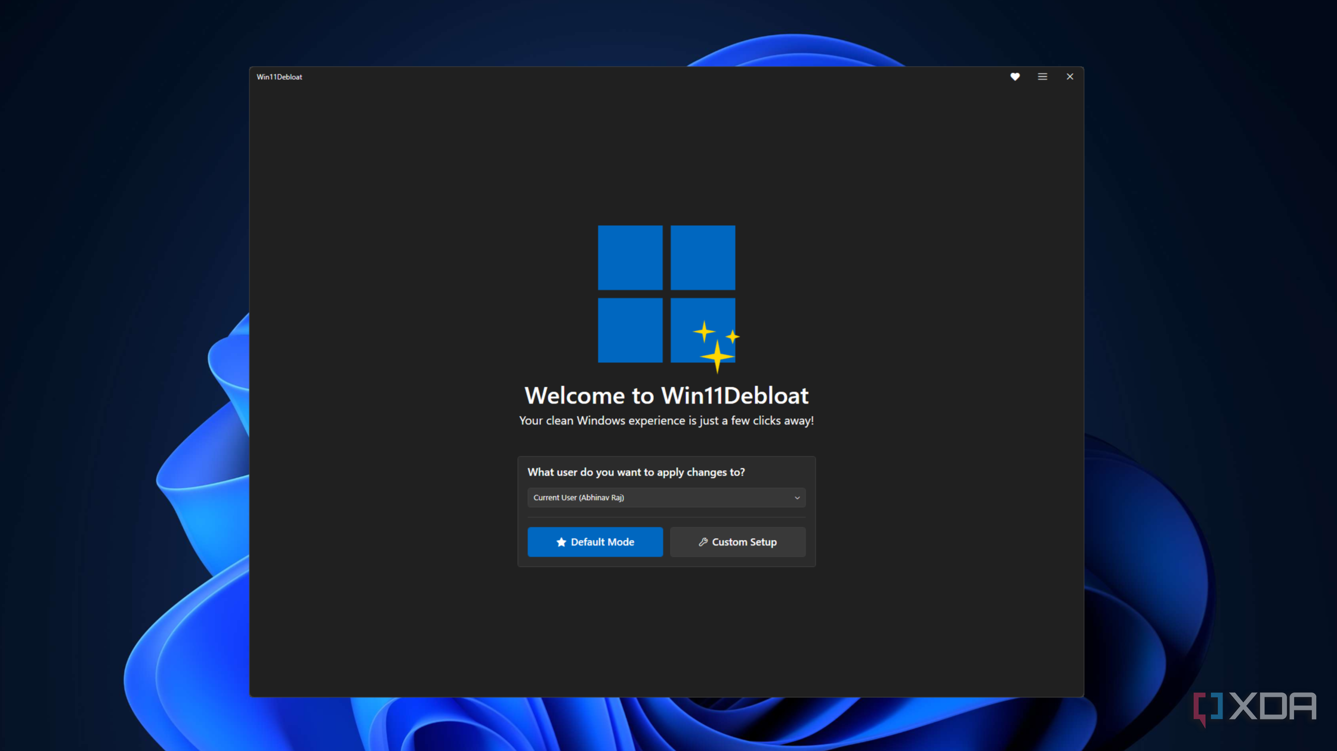
Task: Expand the Current User (Abhinav Raj) dropdown
Action: click(x=666, y=497)
